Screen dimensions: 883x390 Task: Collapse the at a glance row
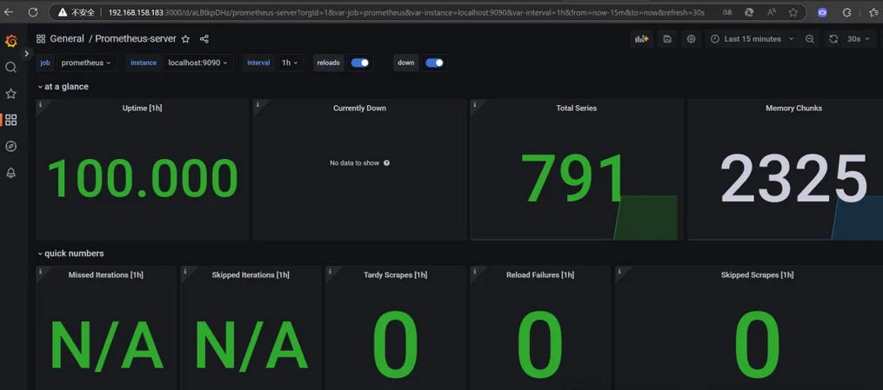pos(63,87)
